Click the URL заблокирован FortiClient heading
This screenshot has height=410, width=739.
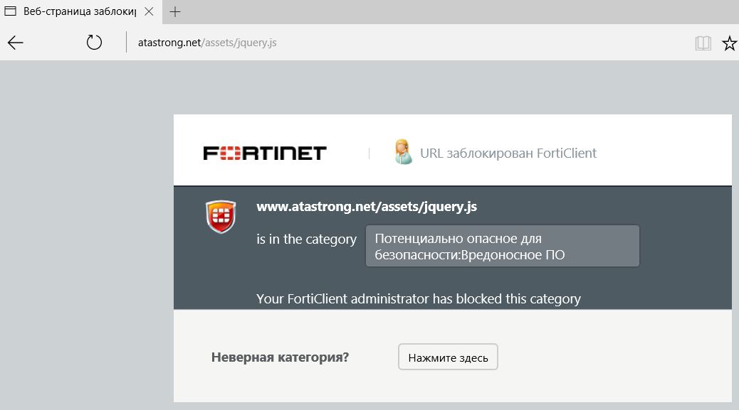[508, 153]
